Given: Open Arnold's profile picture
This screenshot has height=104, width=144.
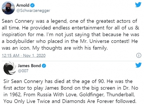Looking at the screenshot, I should [8, 8].
